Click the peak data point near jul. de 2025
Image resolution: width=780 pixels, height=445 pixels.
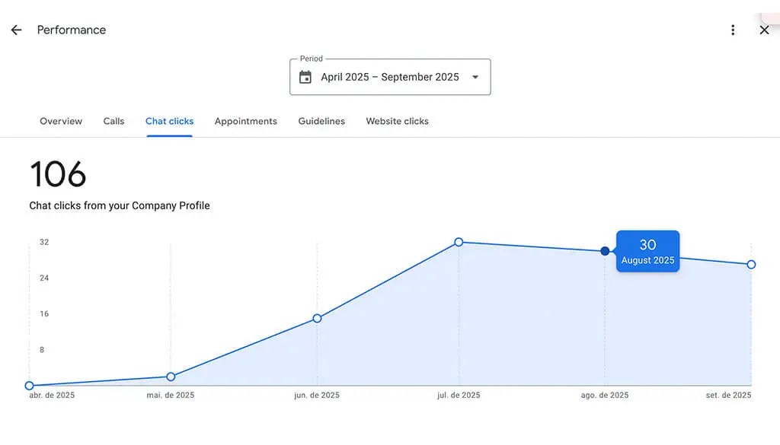(459, 242)
